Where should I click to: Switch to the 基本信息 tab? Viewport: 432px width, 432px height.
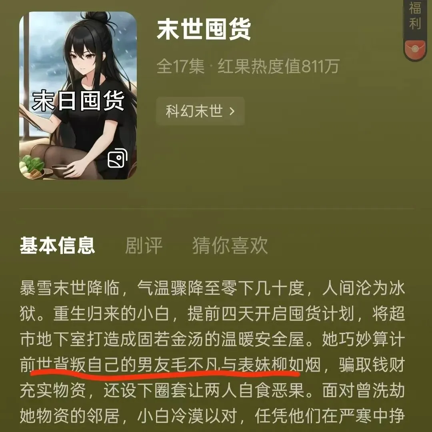tap(57, 245)
